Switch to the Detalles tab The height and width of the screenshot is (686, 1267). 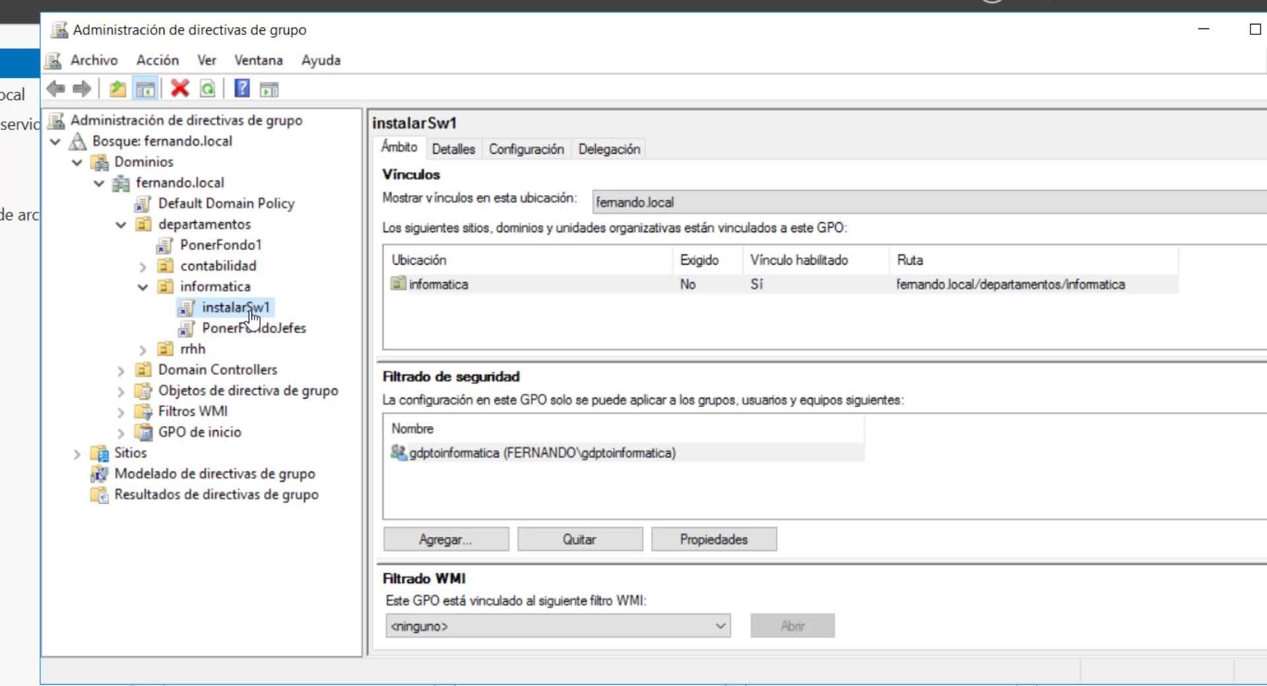pyautogui.click(x=453, y=149)
